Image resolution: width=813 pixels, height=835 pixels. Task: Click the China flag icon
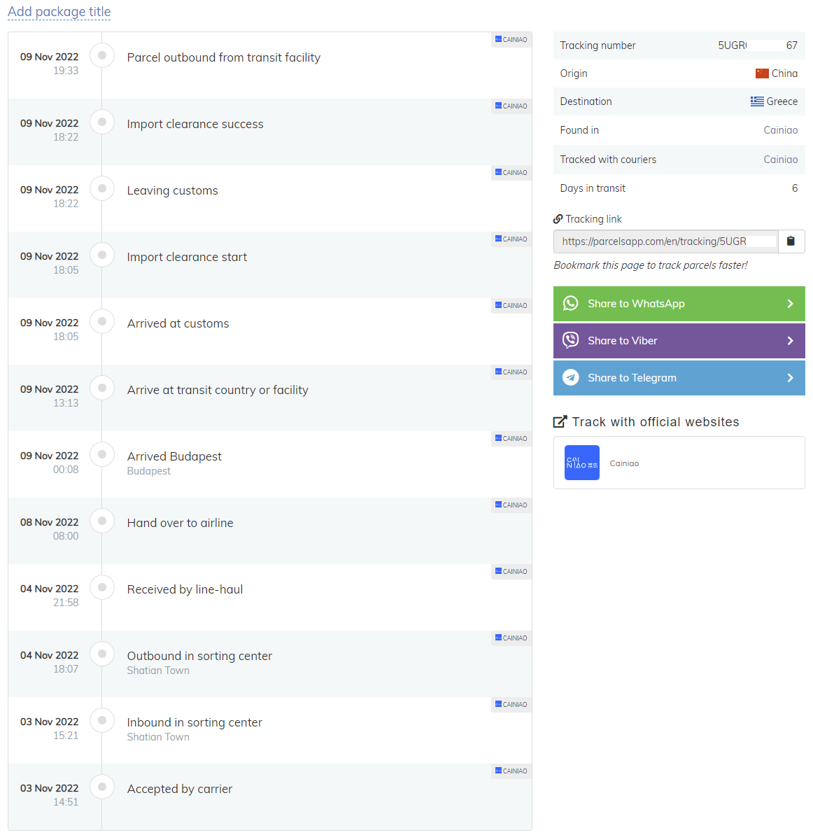click(762, 73)
